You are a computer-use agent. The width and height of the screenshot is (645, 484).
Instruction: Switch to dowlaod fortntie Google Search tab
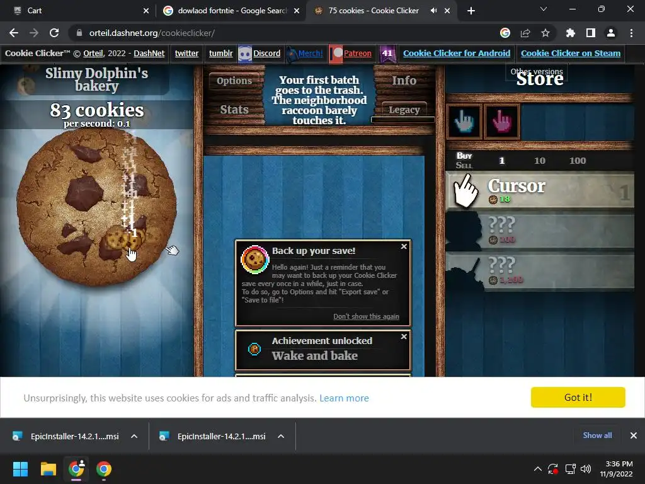click(231, 11)
